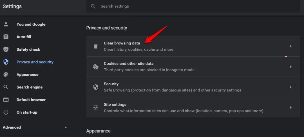Click the Appearance palette icon

coord(6,75)
